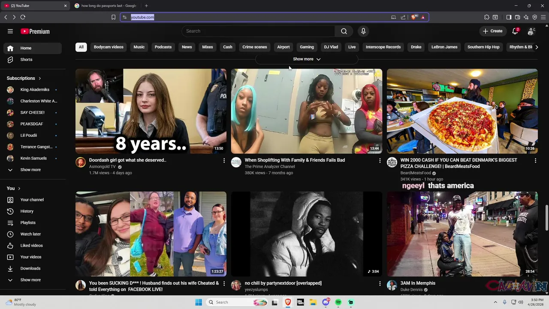Play the Shoplifting With Family thumbnail
Viewport: 549px width, 309px height.
(x=307, y=111)
